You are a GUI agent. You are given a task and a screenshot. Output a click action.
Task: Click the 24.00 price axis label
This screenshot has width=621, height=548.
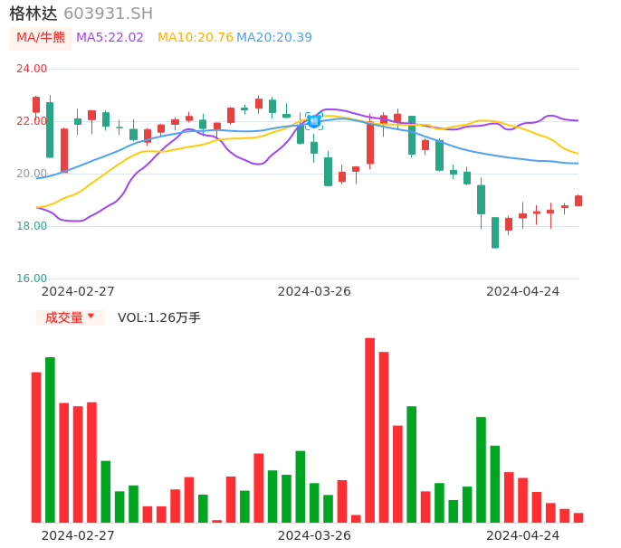pyautogui.click(x=32, y=69)
